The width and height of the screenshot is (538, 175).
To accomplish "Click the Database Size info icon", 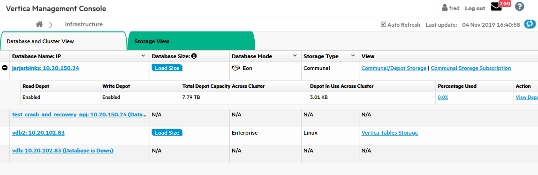I will coord(194,56).
